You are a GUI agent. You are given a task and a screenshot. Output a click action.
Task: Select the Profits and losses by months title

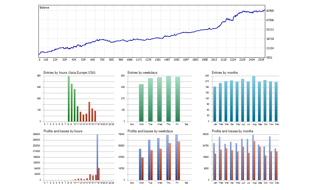coord(232,131)
